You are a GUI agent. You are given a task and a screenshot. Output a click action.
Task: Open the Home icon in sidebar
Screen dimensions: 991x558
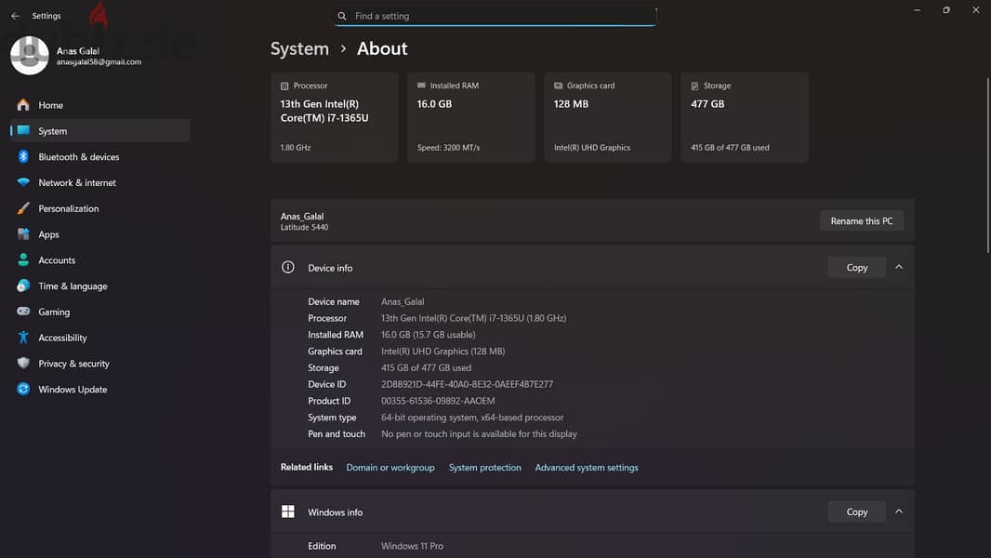pos(23,105)
